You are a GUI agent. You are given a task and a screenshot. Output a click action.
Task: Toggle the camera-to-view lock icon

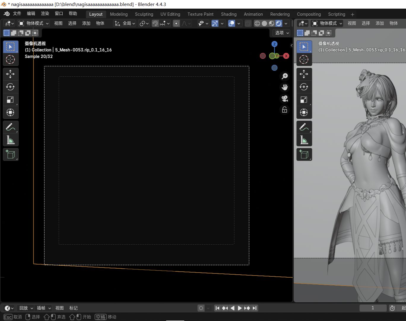285,110
